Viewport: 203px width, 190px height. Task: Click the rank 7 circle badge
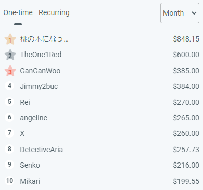(9, 133)
